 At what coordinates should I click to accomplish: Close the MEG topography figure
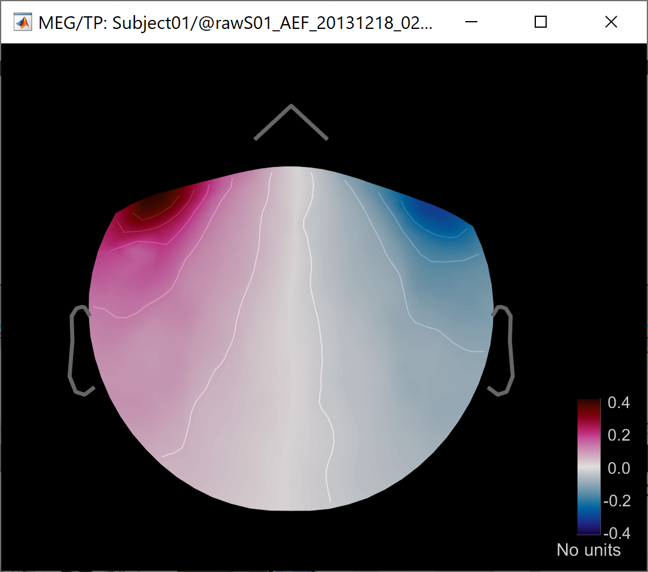click(x=611, y=22)
